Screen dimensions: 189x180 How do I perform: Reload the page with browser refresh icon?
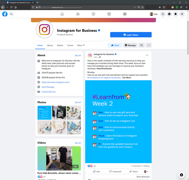click(11, 7)
